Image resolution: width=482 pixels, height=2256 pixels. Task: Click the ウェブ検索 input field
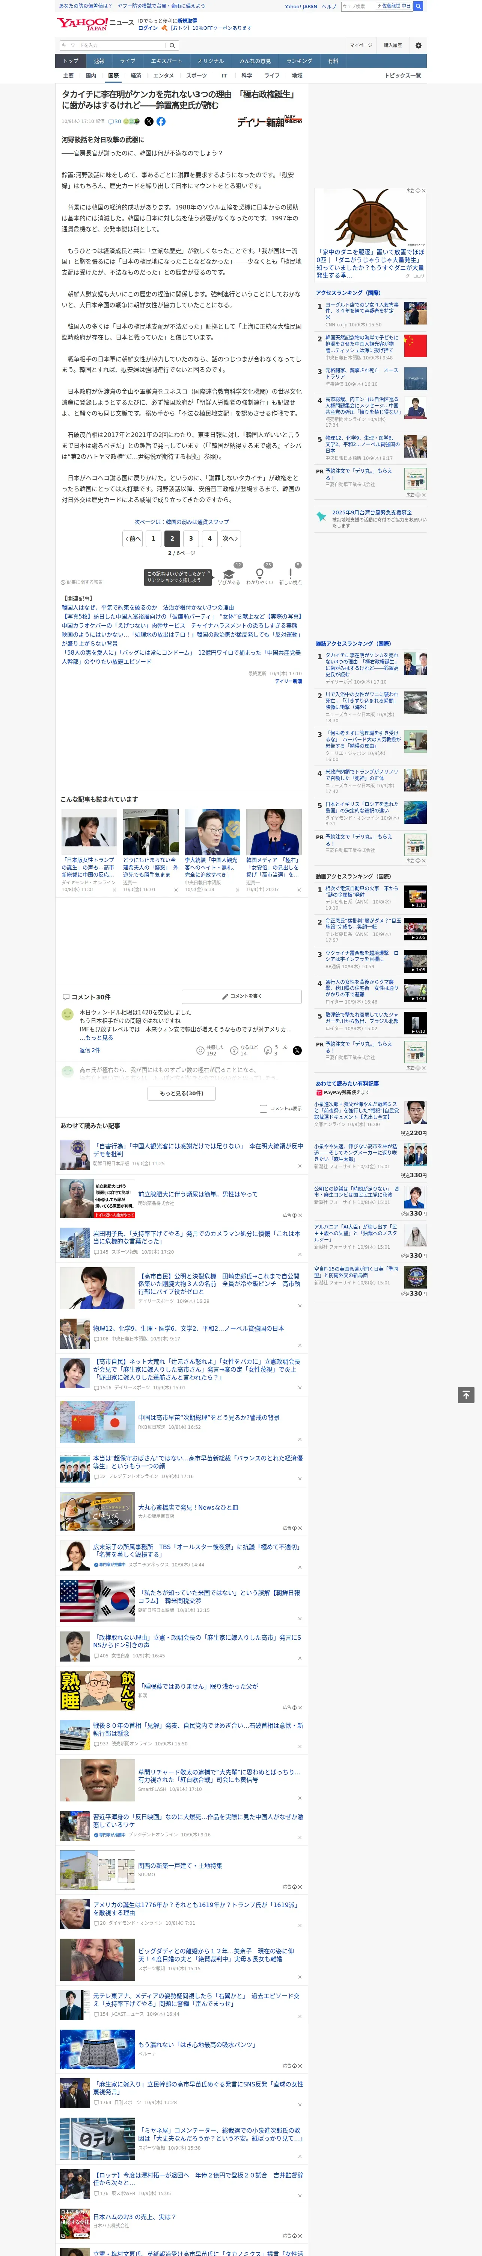[x=358, y=6]
